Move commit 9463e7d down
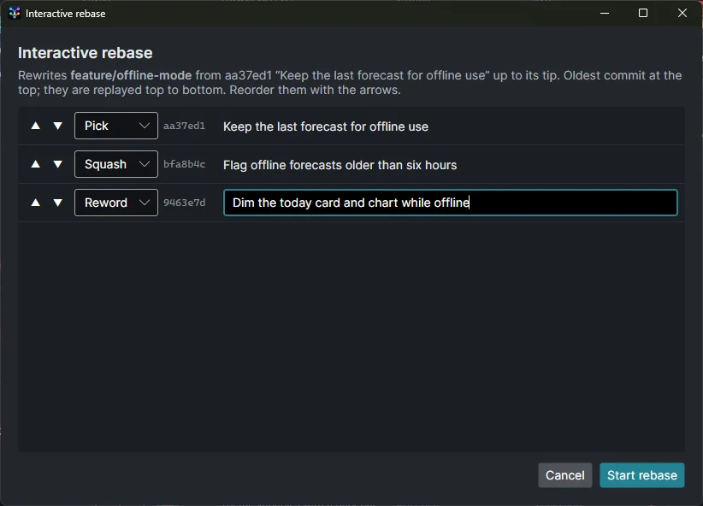703x506 pixels. point(58,203)
